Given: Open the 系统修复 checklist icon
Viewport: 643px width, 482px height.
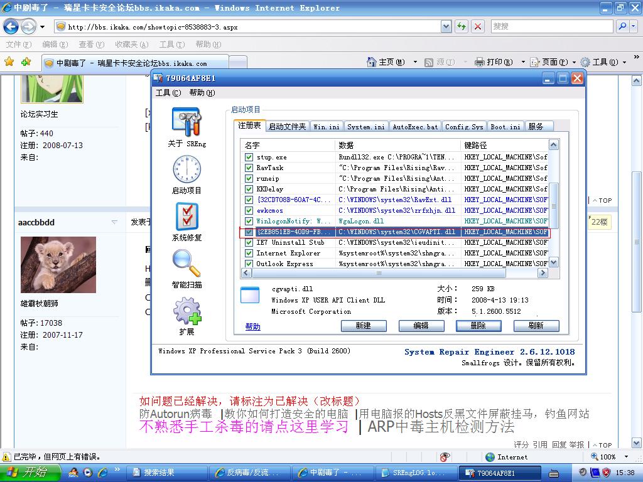Looking at the screenshot, I should point(186,217).
